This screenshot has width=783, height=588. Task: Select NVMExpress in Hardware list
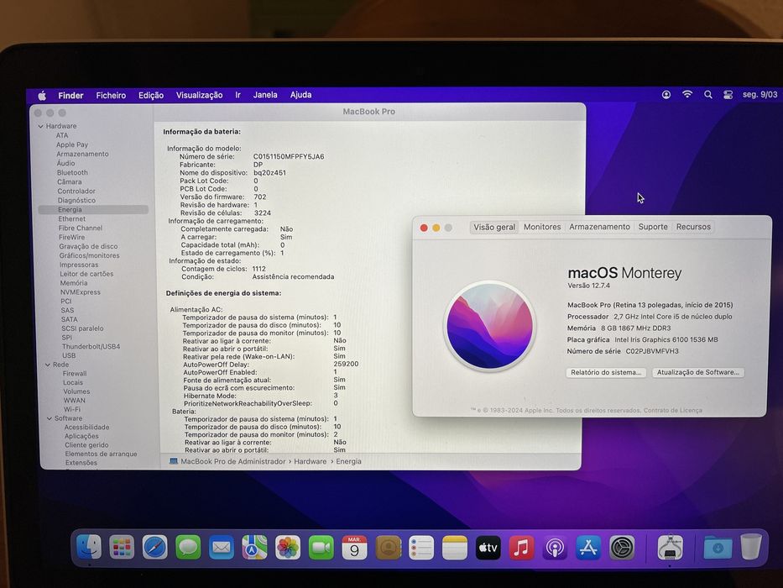[x=81, y=292]
